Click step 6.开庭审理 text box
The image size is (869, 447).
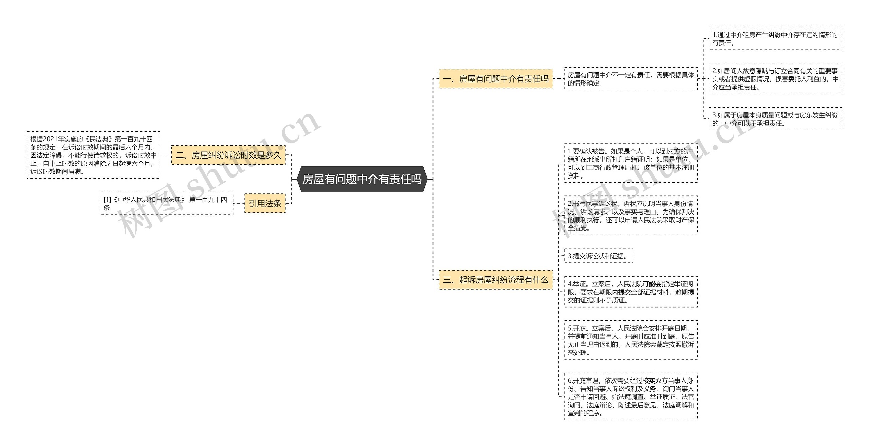pos(631,396)
